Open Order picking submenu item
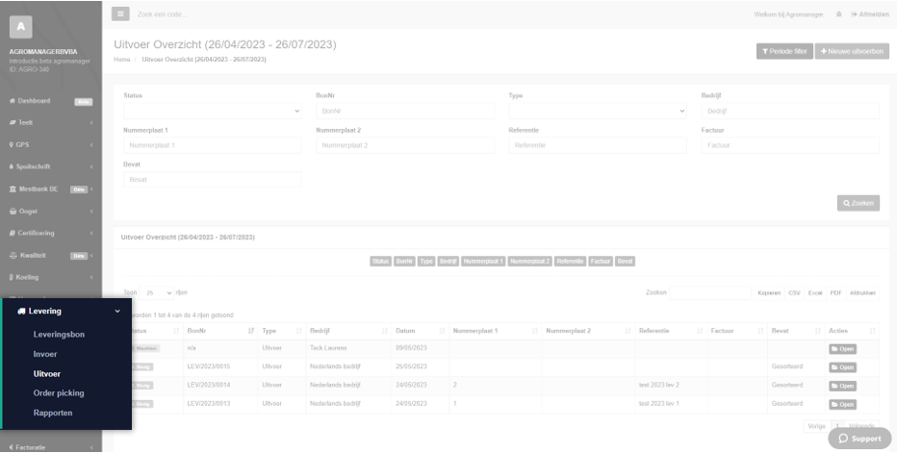Screen dimensions: 897x453 pyautogui.click(x=59, y=393)
